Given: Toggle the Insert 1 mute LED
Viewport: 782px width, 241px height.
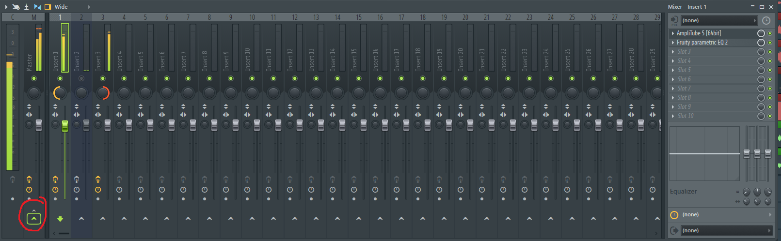Looking at the screenshot, I should pos(60,78).
